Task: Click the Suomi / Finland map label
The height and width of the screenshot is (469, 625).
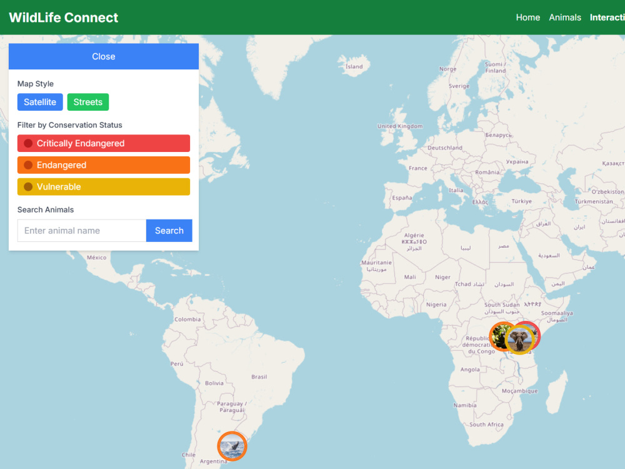Action: 495,68
